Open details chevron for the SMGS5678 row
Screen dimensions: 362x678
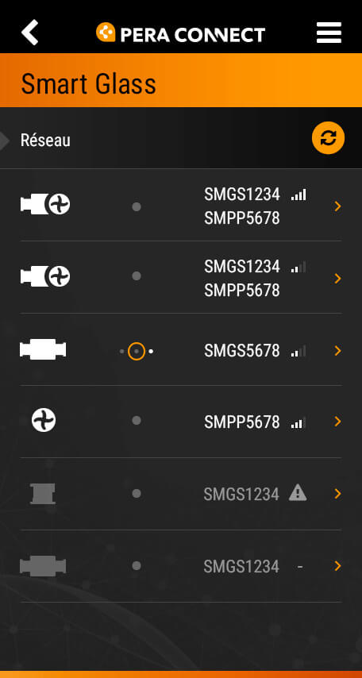pos(337,351)
